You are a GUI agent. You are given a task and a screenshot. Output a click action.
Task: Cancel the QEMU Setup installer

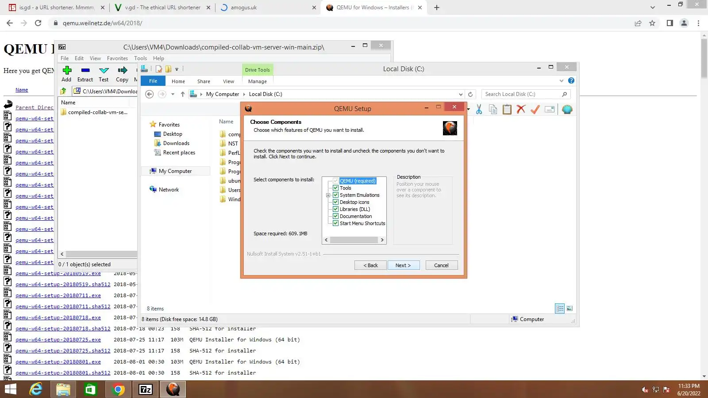coord(441,265)
